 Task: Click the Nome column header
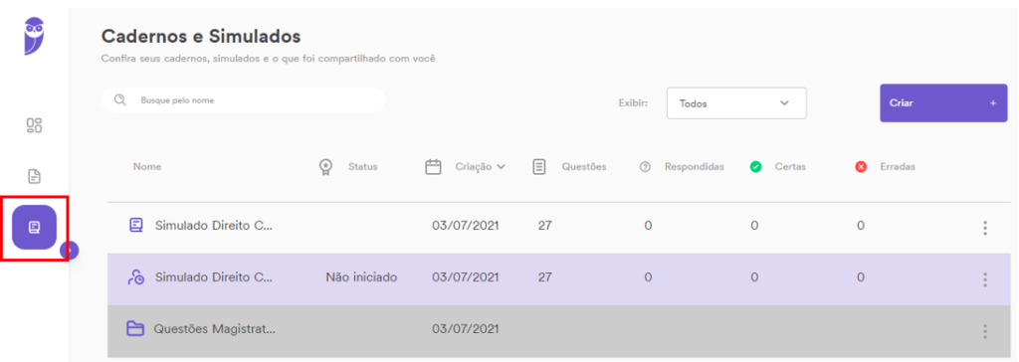click(147, 167)
